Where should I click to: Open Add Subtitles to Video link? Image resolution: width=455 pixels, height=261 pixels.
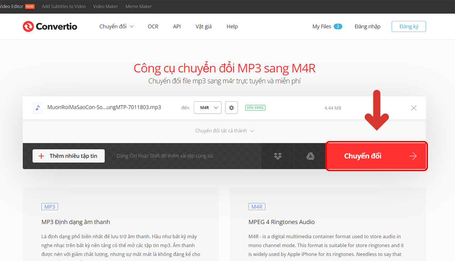coord(64,6)
